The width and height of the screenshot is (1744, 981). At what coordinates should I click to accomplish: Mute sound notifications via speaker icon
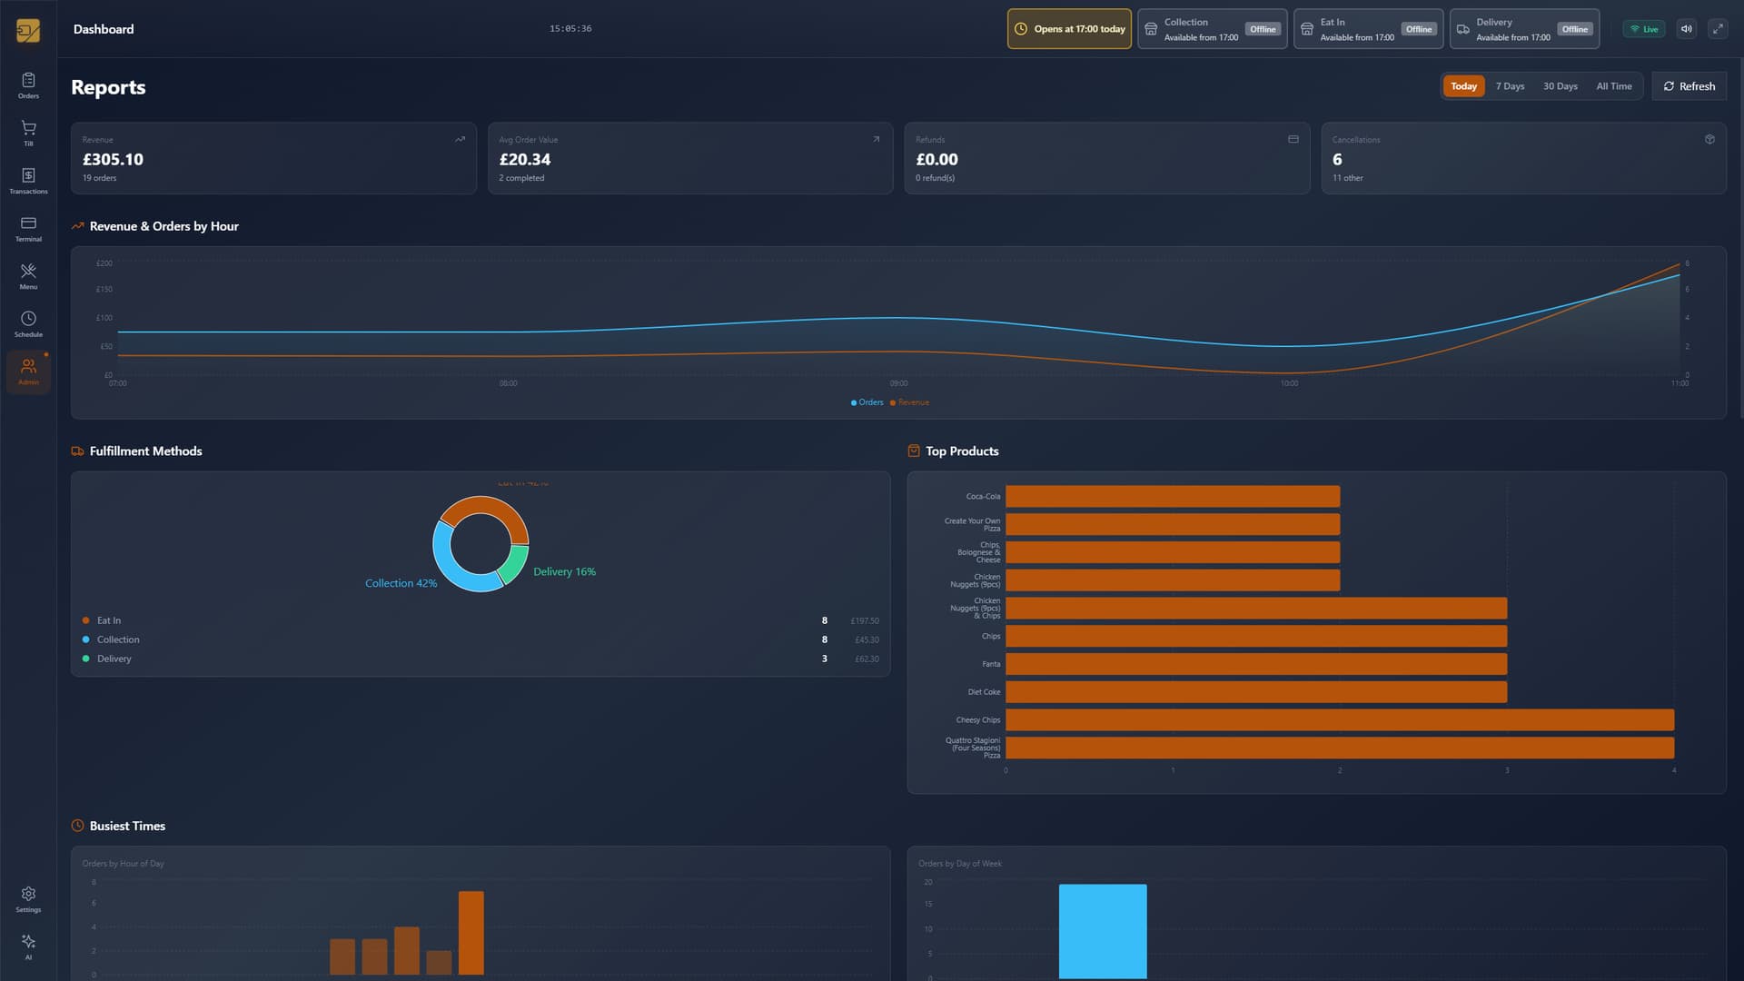(1686, 28)
